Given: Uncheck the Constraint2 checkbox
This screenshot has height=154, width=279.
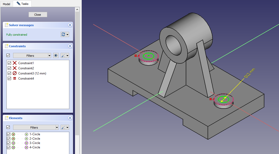Looking at the screenshot, I should (10, 68).
